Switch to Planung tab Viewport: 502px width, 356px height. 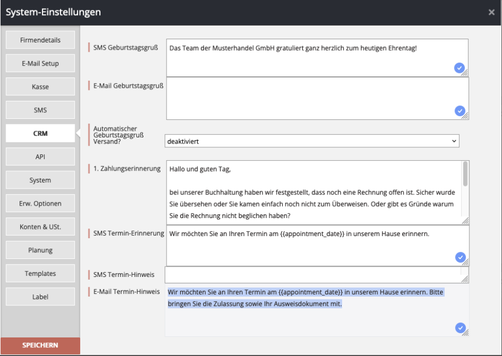pyautogui.click(x=40, y=251)
